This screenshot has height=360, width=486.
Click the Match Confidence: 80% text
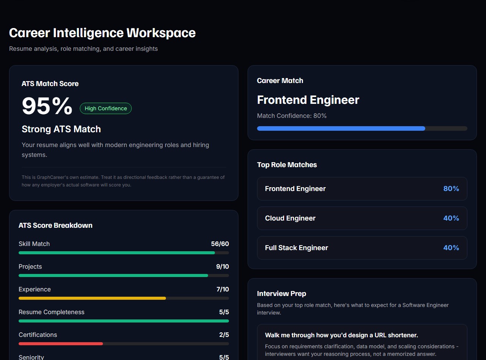(292, 116)
